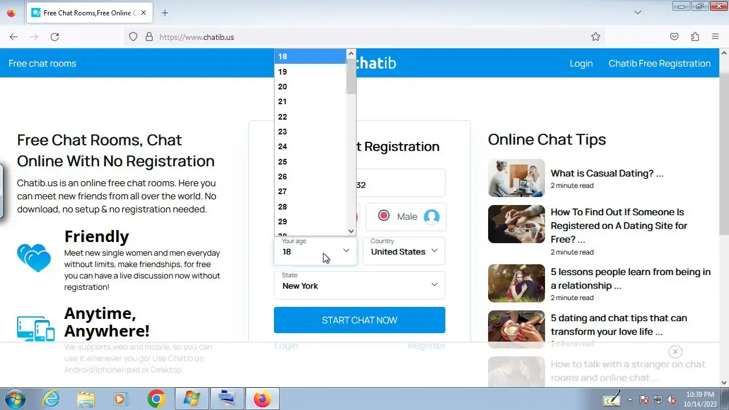Open a new tab with the plus button

pos(165,13)
